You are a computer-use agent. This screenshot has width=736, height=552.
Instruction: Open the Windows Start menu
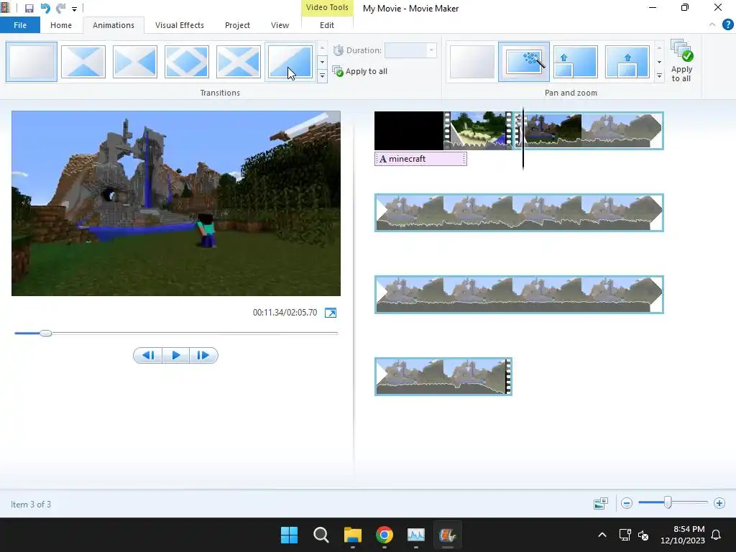289,535
